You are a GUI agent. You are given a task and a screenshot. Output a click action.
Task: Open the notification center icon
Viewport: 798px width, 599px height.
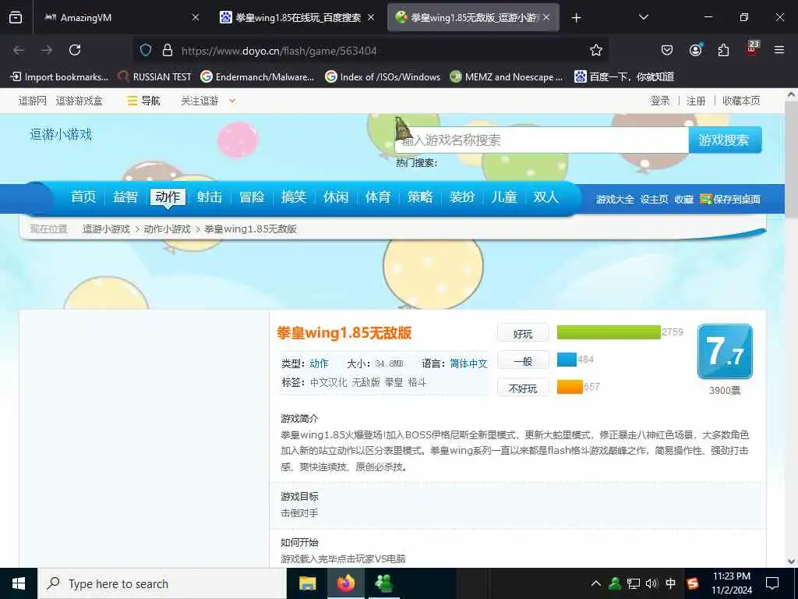[772, 583]
